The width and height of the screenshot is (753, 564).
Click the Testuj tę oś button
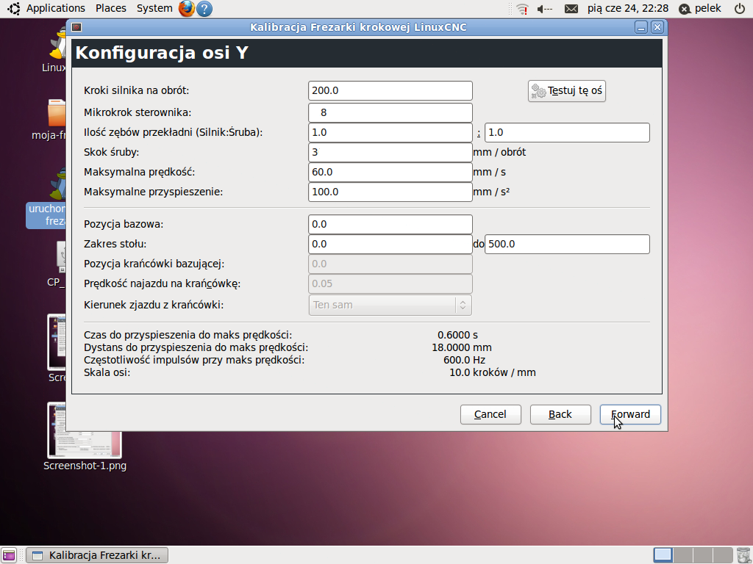(x=567, y=90)
